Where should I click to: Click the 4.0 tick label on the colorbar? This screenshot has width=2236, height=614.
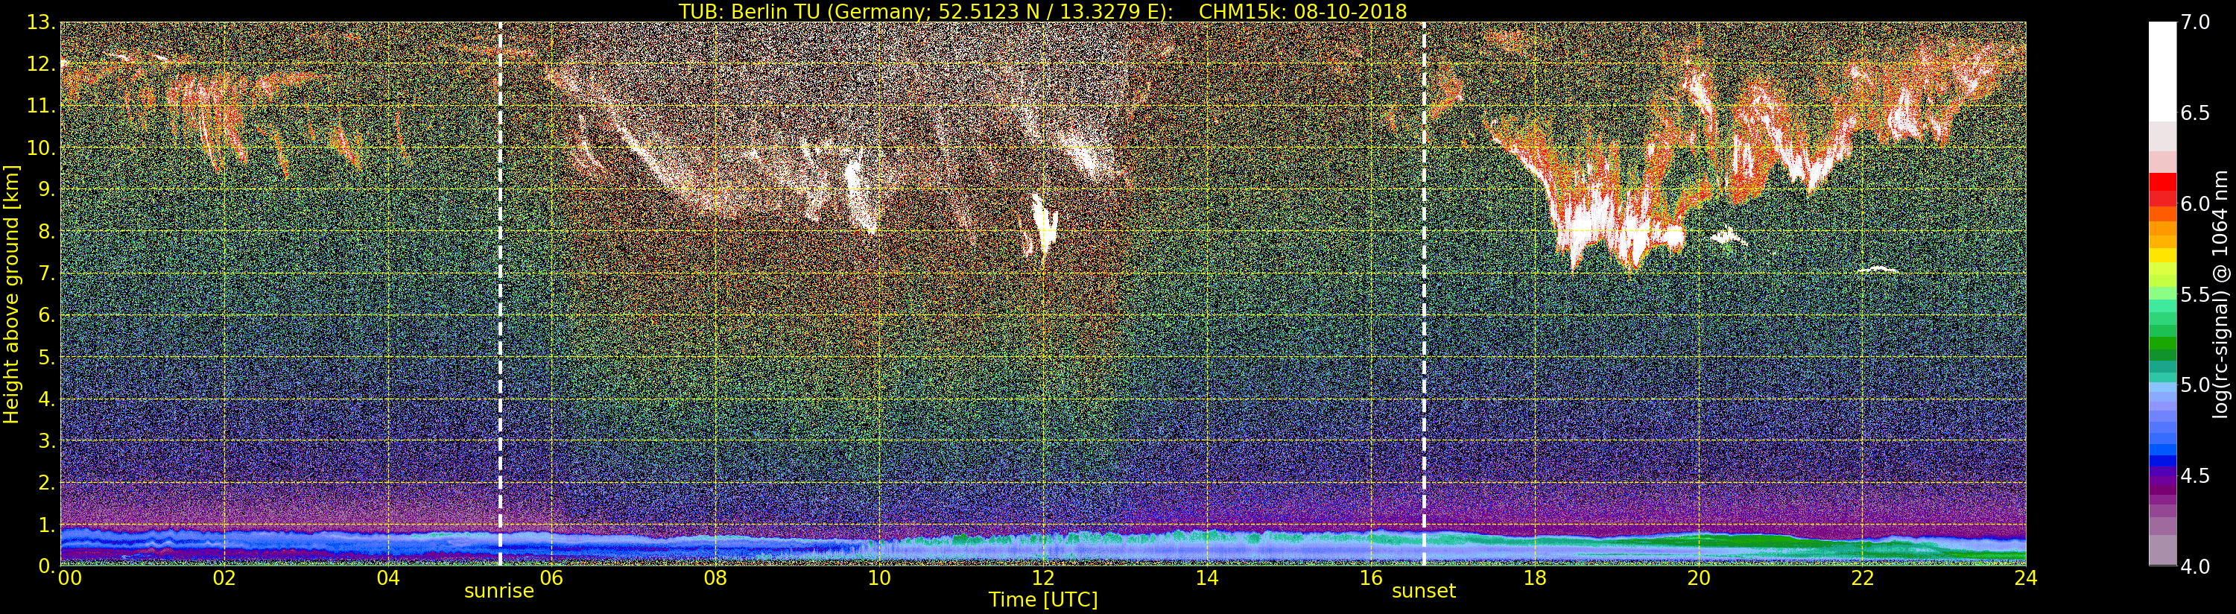coord(2196,566)
